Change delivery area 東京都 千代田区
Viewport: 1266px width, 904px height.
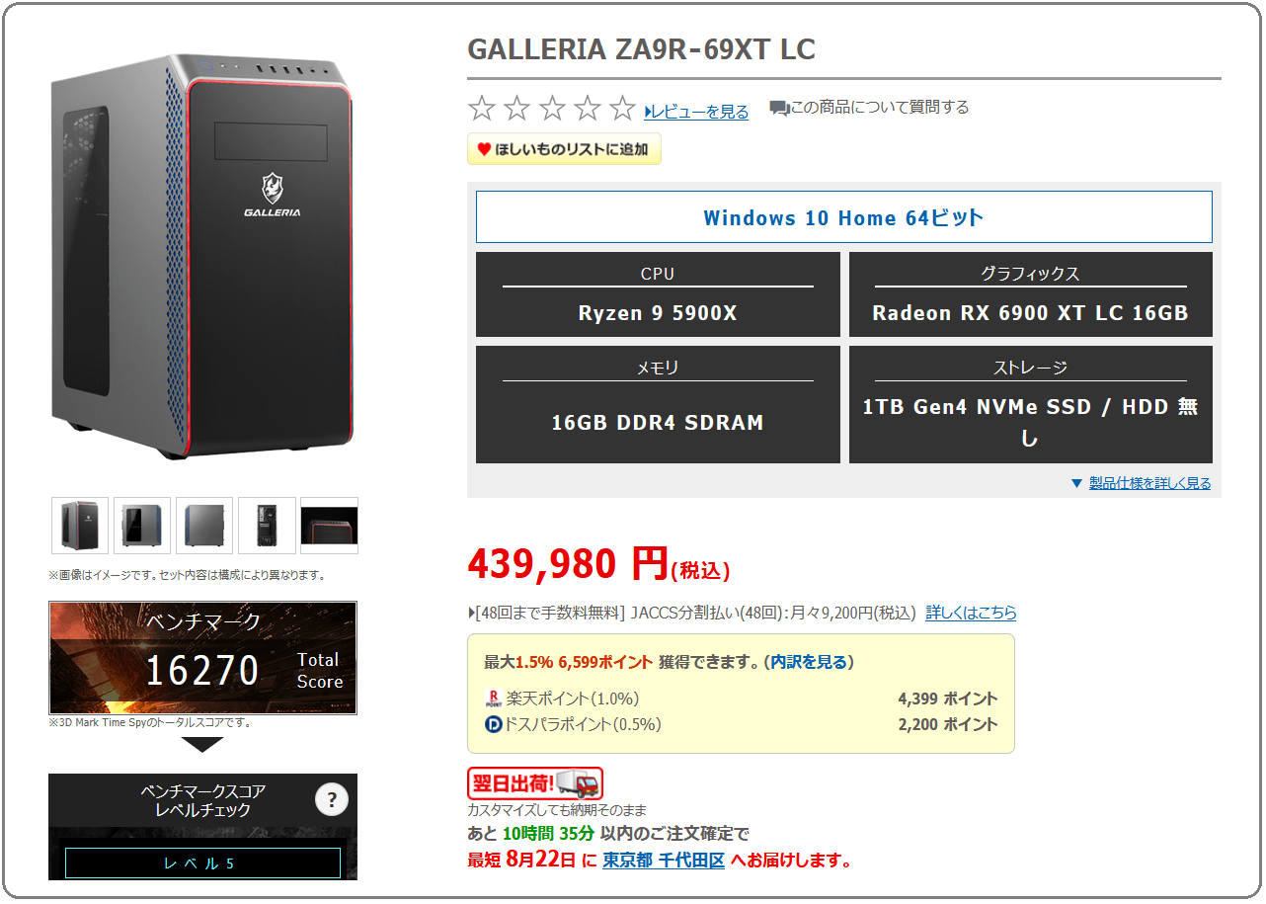point(664,860)
